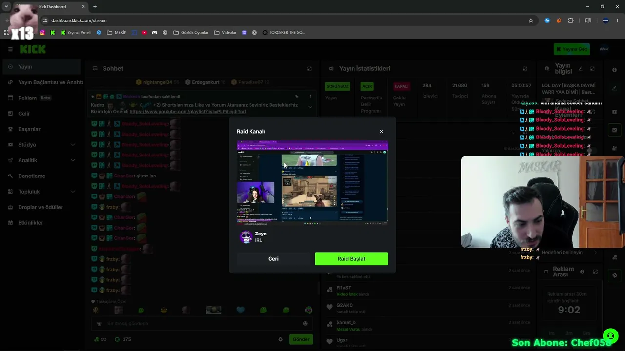Expand the Yayın İstatistikleri panel
This screenshot has height=351, width=625.
525,69
